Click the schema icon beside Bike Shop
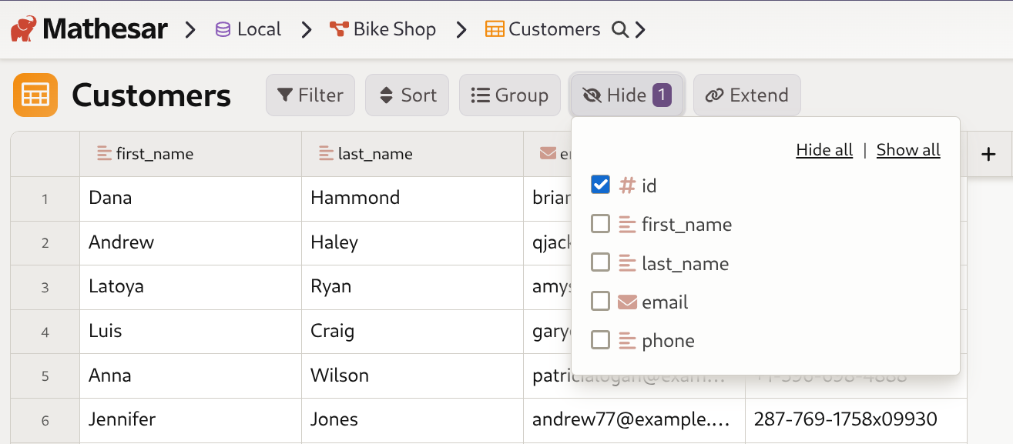The height and width of the screenshot is (444, 1013). coord(337,28)
